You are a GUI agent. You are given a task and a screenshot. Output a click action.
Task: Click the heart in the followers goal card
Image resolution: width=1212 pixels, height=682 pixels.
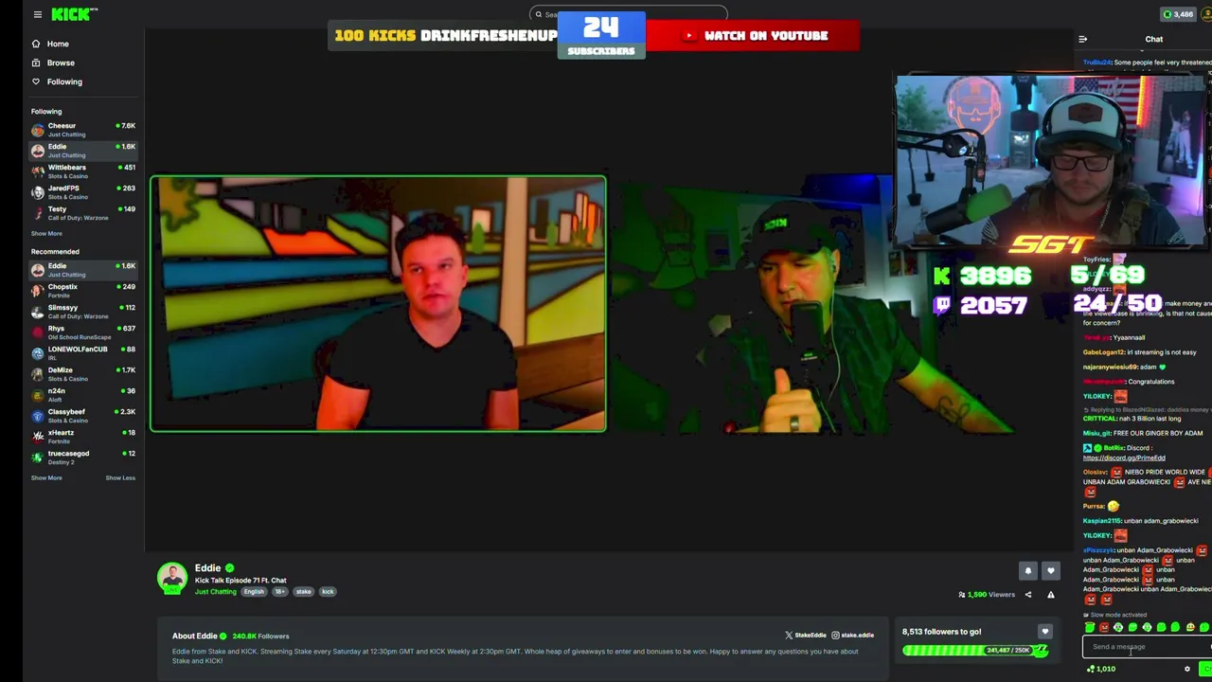tap(1044, 632)
